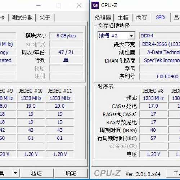Image resolution: width=180 pixels, height=180 pixels.
Task: Click the 单 ranks value in left window
Action: click(66, 60)
